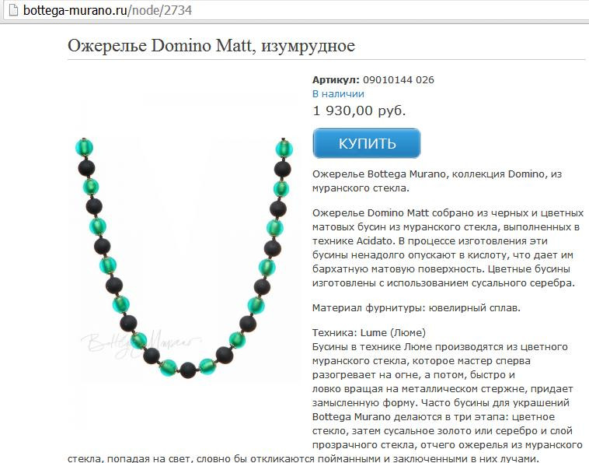Image resolution: width=589 pixels, height=463 pixels.
Task: Open the В наличии availability link
Action: 338,93
